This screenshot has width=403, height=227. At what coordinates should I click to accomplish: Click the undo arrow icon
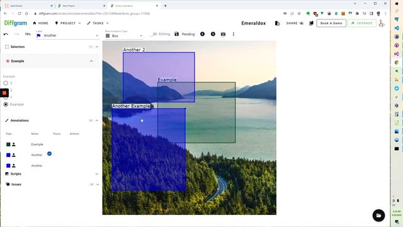[x=6, y=34]
